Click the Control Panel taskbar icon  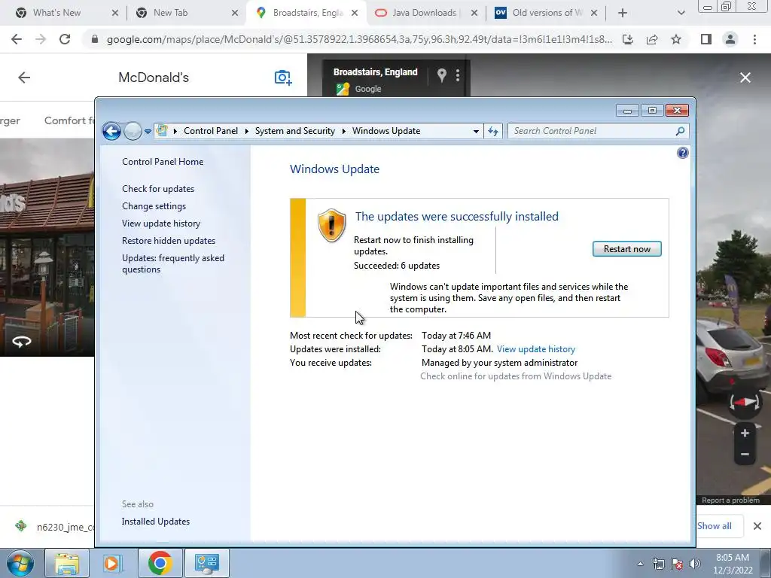click(207, 563)
